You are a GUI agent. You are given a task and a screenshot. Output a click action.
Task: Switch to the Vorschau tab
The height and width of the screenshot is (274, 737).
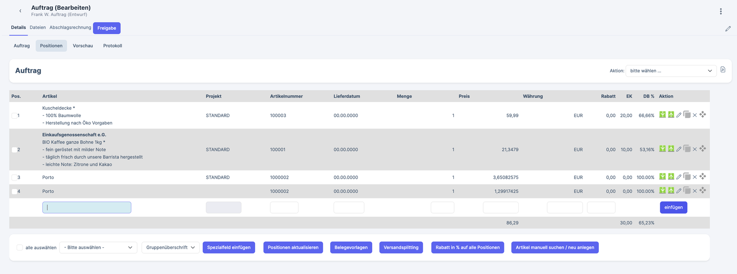click(83, 46)
